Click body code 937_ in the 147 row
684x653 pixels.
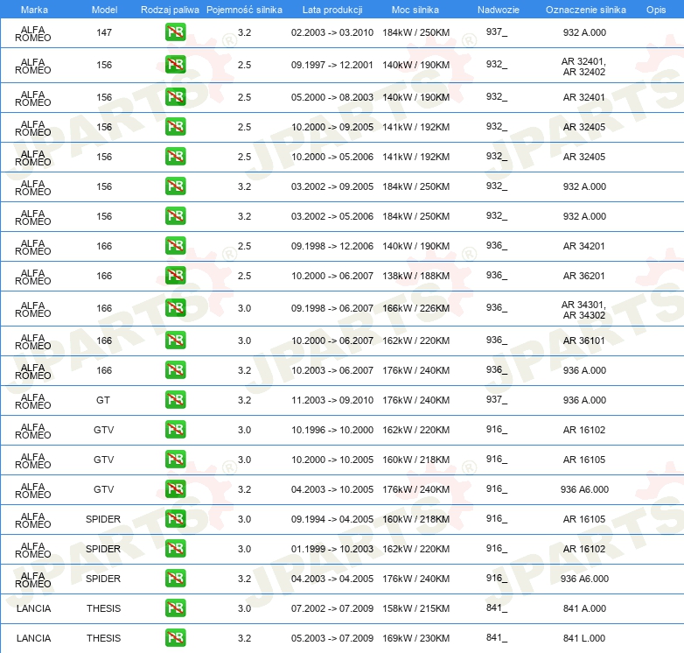pos(497,32)
